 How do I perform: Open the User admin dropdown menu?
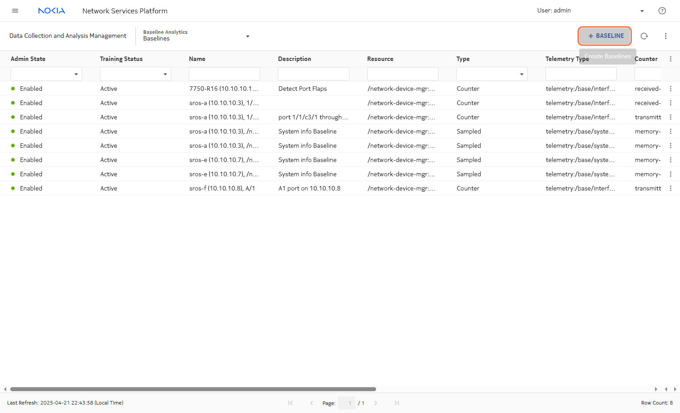(642, 11)
